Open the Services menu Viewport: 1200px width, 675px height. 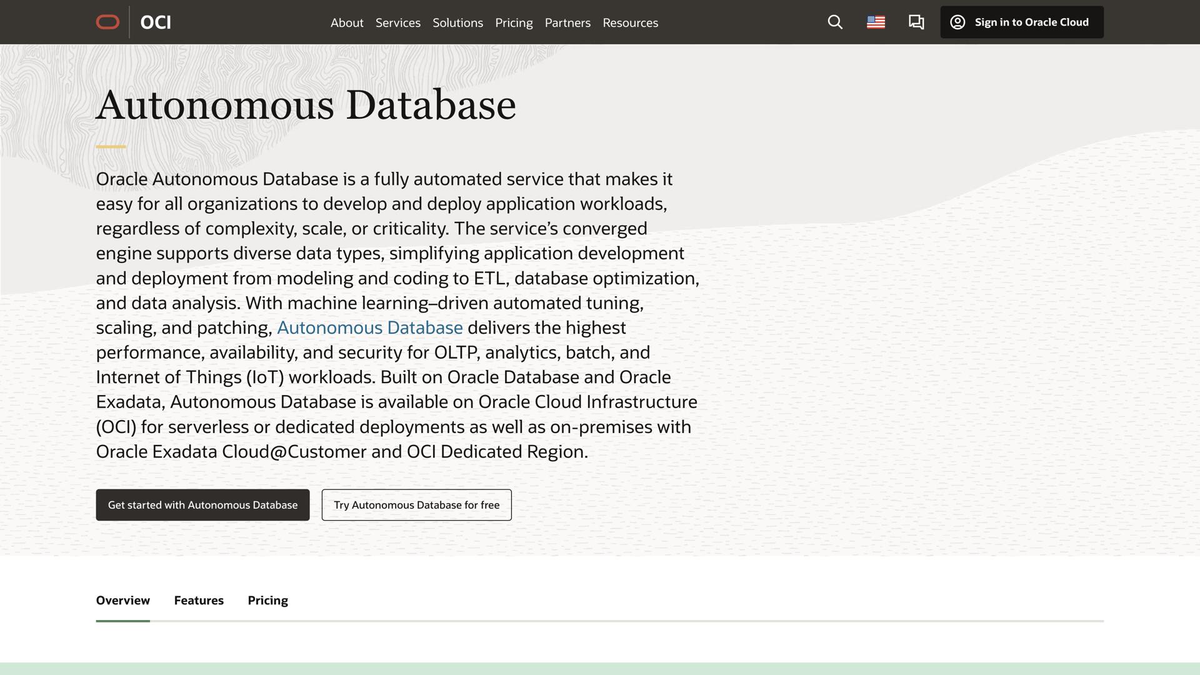397,23
